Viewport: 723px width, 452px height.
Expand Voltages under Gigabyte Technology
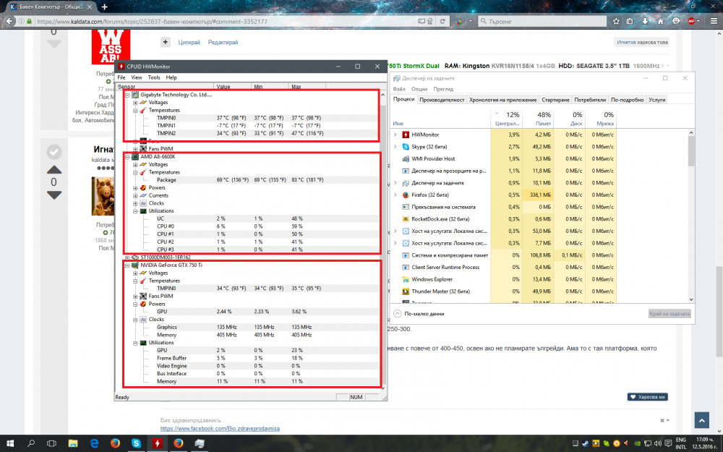tap(135, 103)
